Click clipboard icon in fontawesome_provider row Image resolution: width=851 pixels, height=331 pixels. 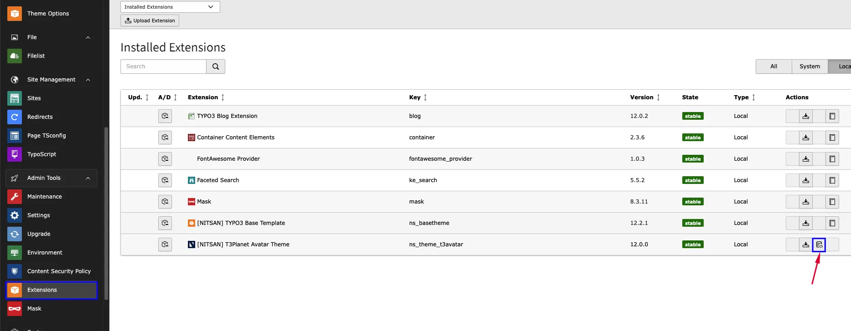coord(832,159)
